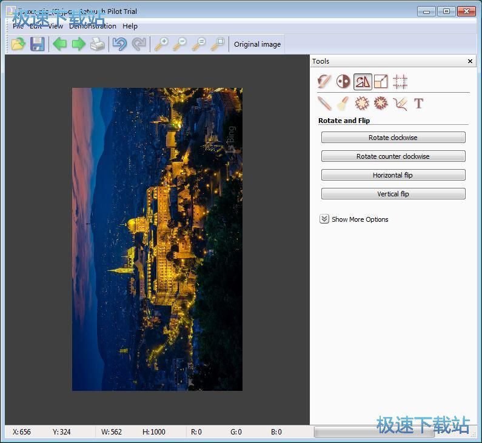Toggle the Original image view
The image size is (482, 443).
[x=257, y=44]
